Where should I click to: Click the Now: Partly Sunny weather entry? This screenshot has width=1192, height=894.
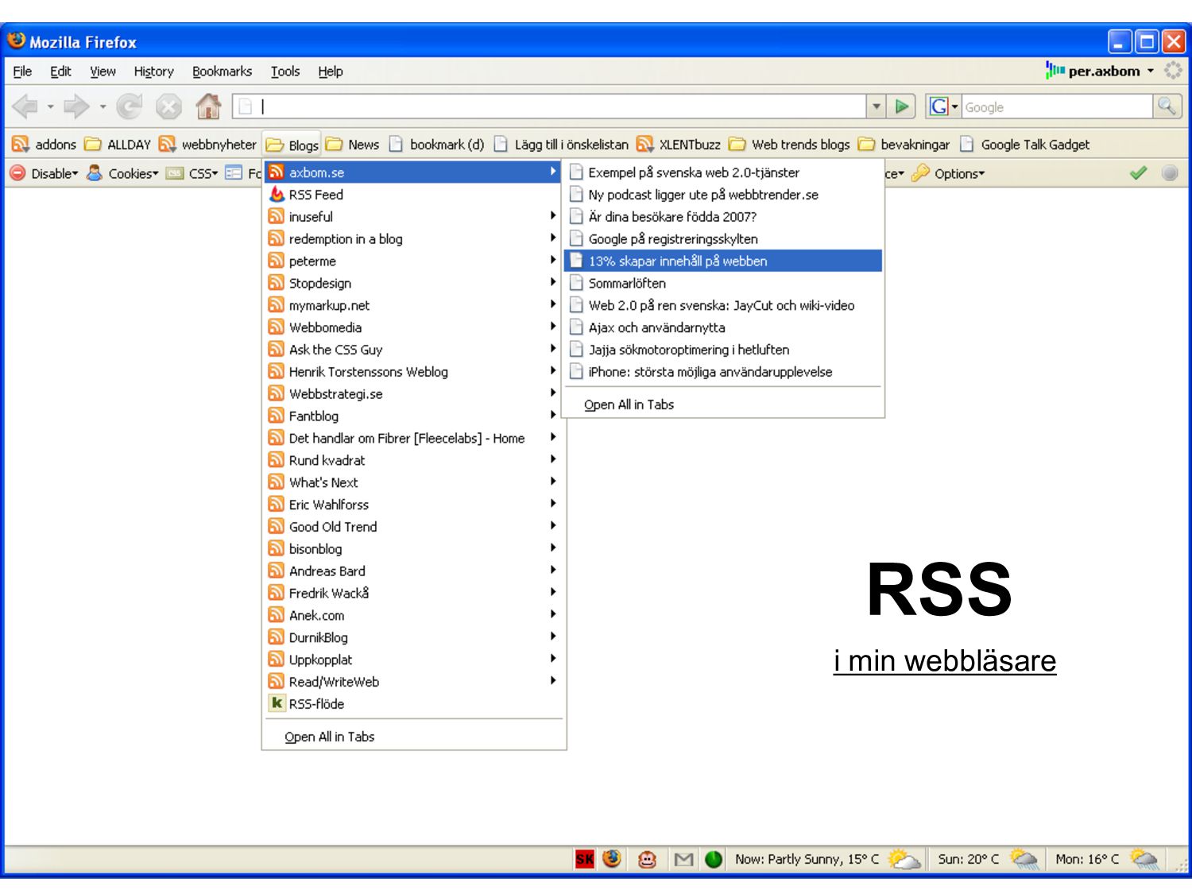pos(826,859)
